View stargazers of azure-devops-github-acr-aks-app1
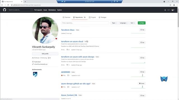This screenshot has width=179, height=100. [69, 87]
